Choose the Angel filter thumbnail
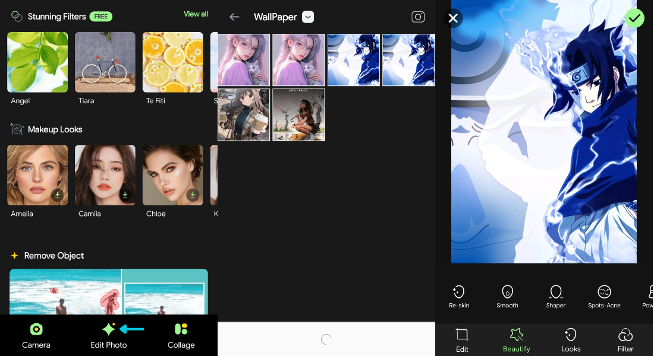 click(37, 62)
